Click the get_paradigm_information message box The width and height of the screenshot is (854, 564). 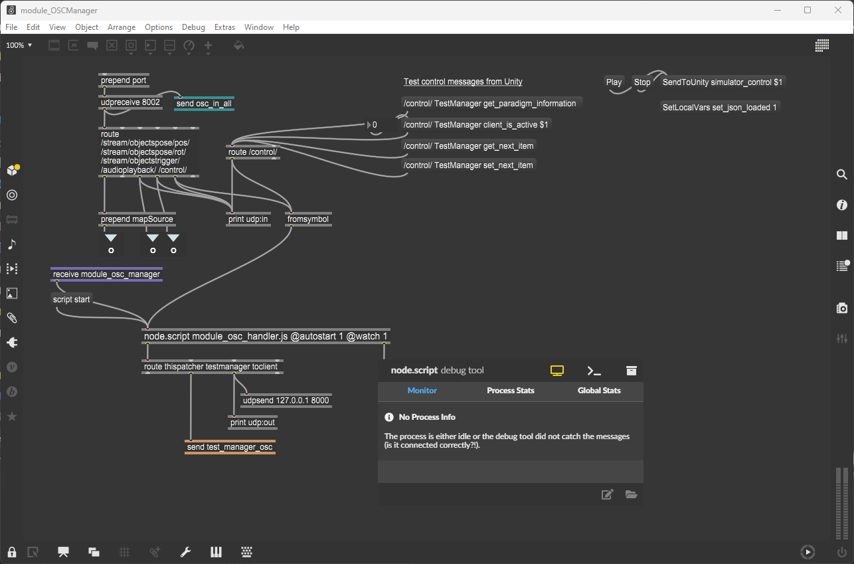[492, 104]
